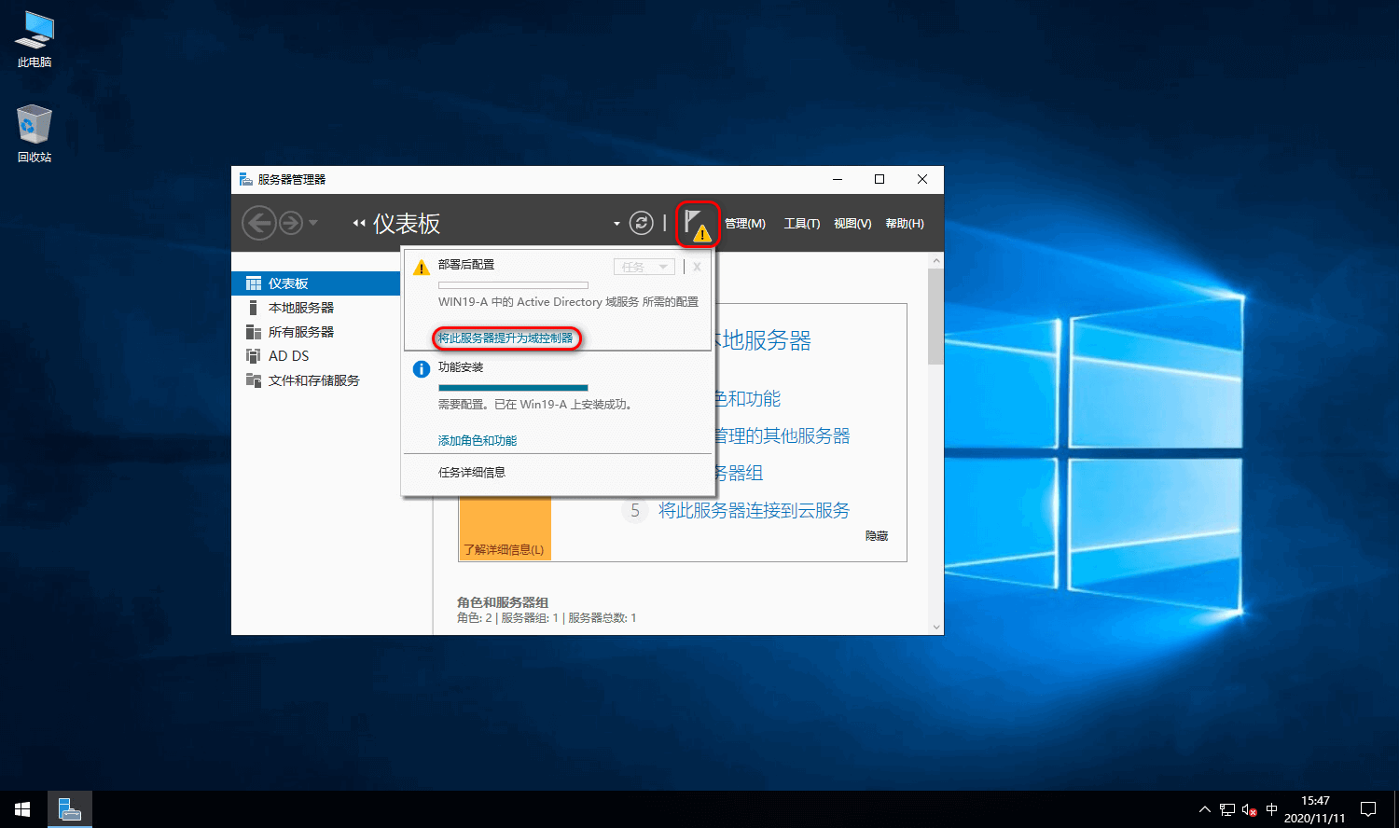Show hidden tray icons chevron
The height and width of the screenshot is (828, 1399).
point(1205,809)
